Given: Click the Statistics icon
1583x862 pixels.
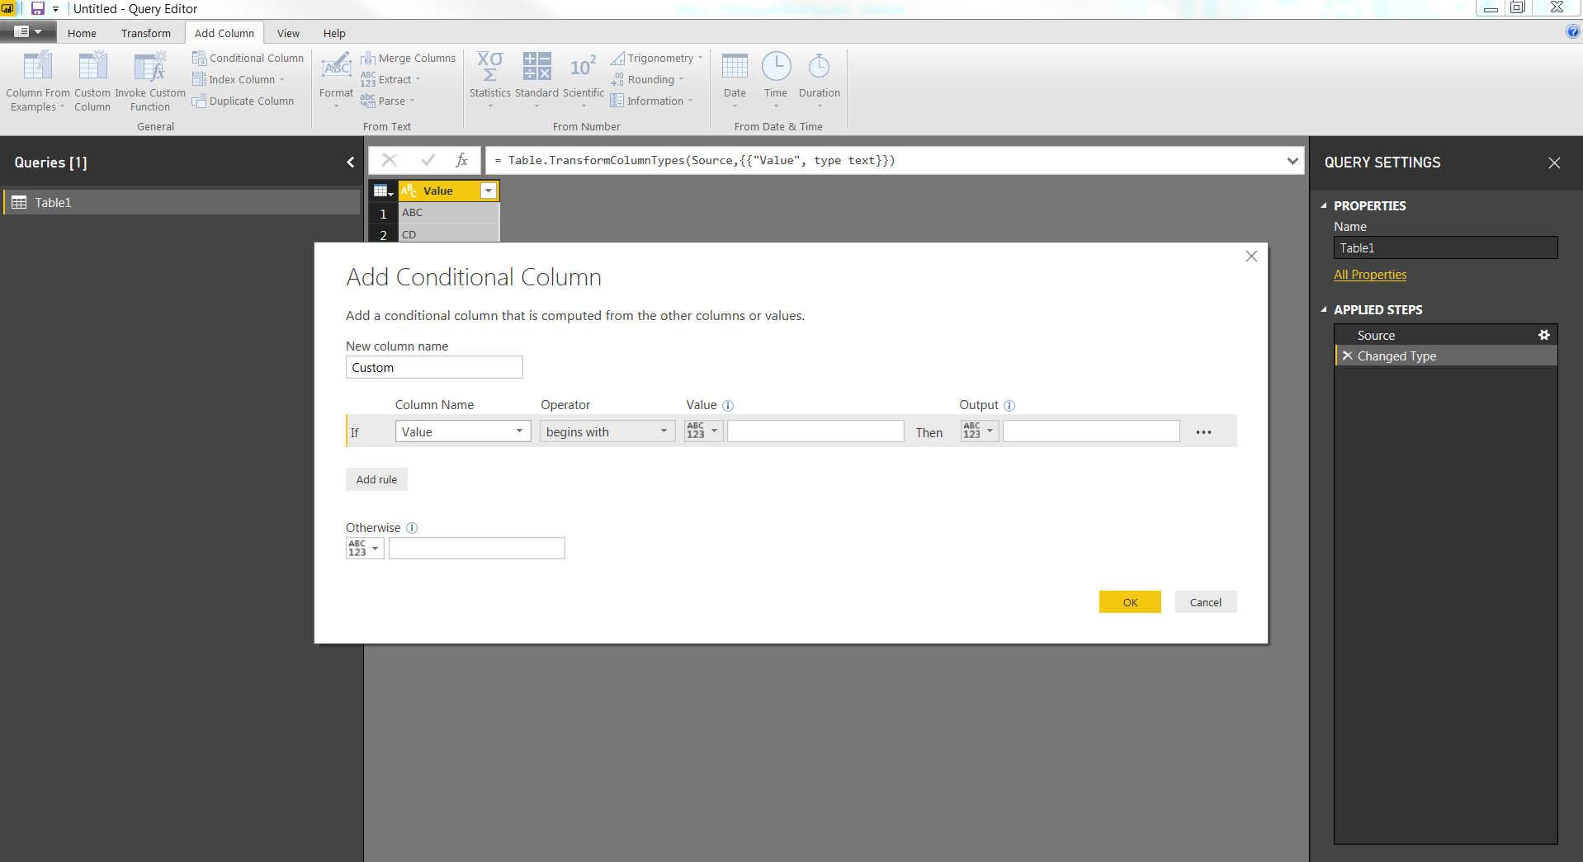Looking at the screenshot, I should [x=490, y=66].
